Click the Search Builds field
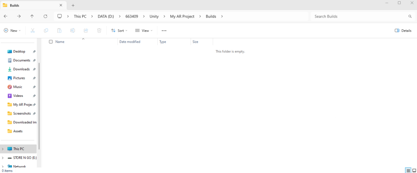The image size is (417, 173). point(358,16)
